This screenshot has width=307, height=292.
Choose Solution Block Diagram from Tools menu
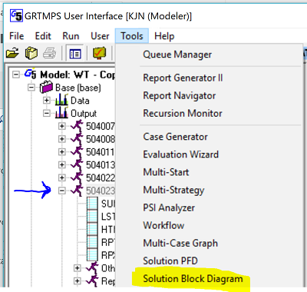193,279
